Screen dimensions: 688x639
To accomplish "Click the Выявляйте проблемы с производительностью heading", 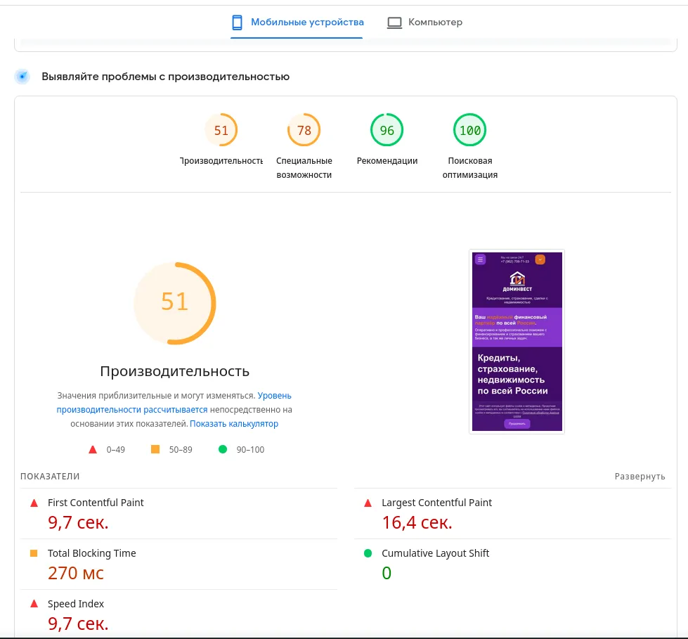I will tap(165, 77).
